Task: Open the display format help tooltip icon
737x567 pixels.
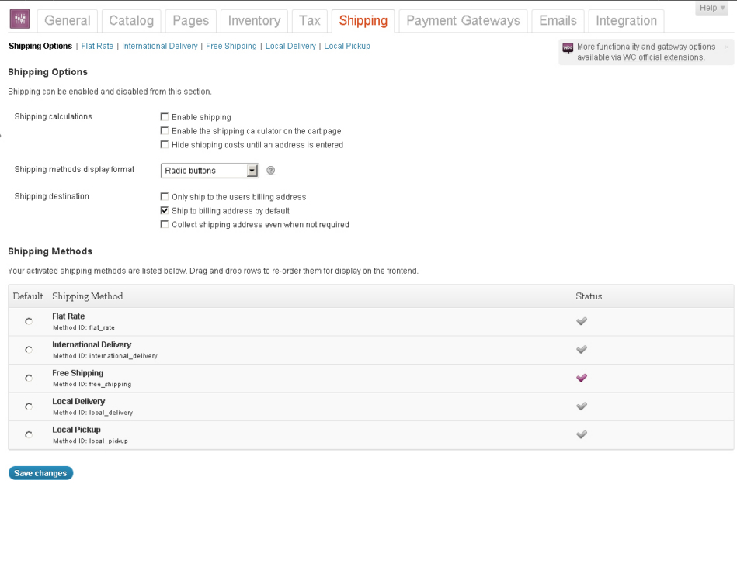Action: (x=270, y=170)
